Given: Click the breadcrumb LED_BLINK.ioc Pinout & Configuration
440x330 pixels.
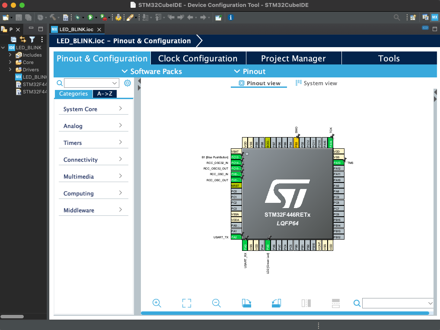Looking at the screenshot, I should point(124,41).
